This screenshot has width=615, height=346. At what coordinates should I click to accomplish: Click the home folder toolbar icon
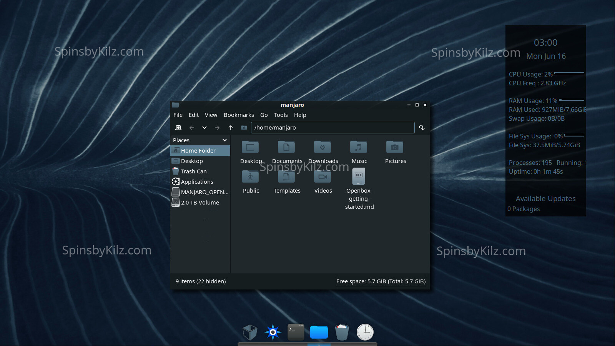[x=244, y=128]
